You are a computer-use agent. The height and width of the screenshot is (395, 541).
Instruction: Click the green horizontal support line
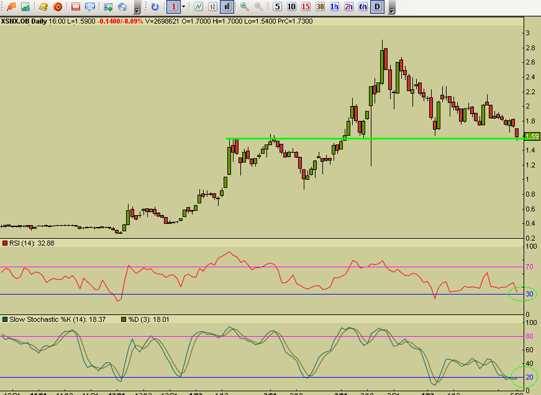point(375,138)
